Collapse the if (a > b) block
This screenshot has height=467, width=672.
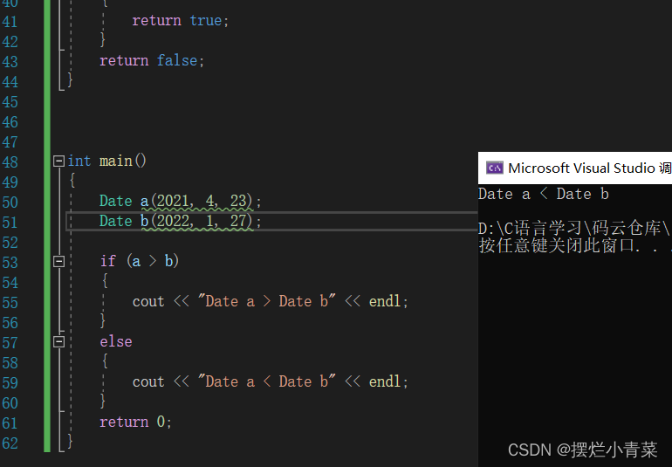58,261
